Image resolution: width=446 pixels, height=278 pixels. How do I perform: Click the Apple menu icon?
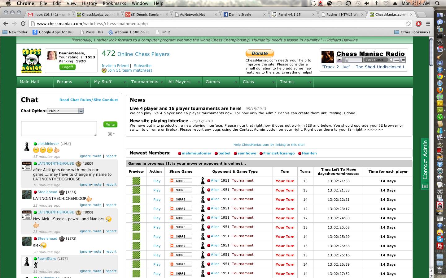(8, 3)
